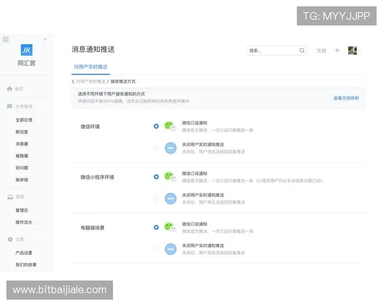This screenshot has height=306, width=383.
Task: Focus the 搜索 input field
Action: click(x=277, y=50)
